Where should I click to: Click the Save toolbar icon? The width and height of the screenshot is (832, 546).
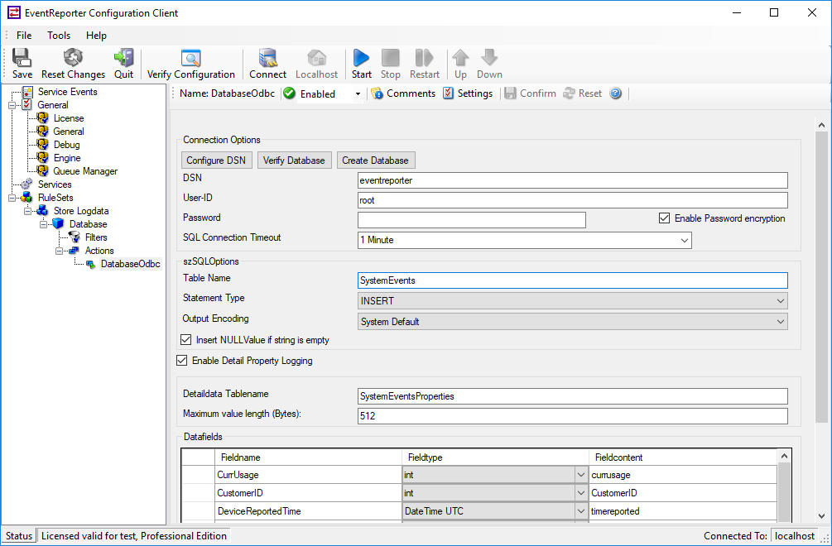coord(22,57)
